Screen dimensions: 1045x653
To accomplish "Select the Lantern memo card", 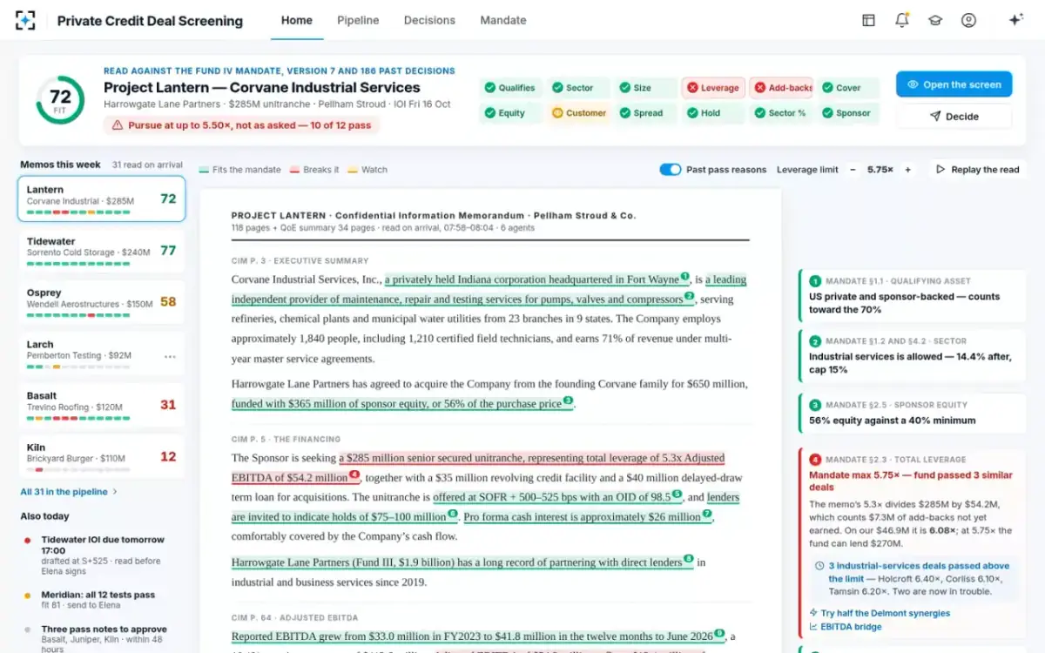I will tap(101, 199).
